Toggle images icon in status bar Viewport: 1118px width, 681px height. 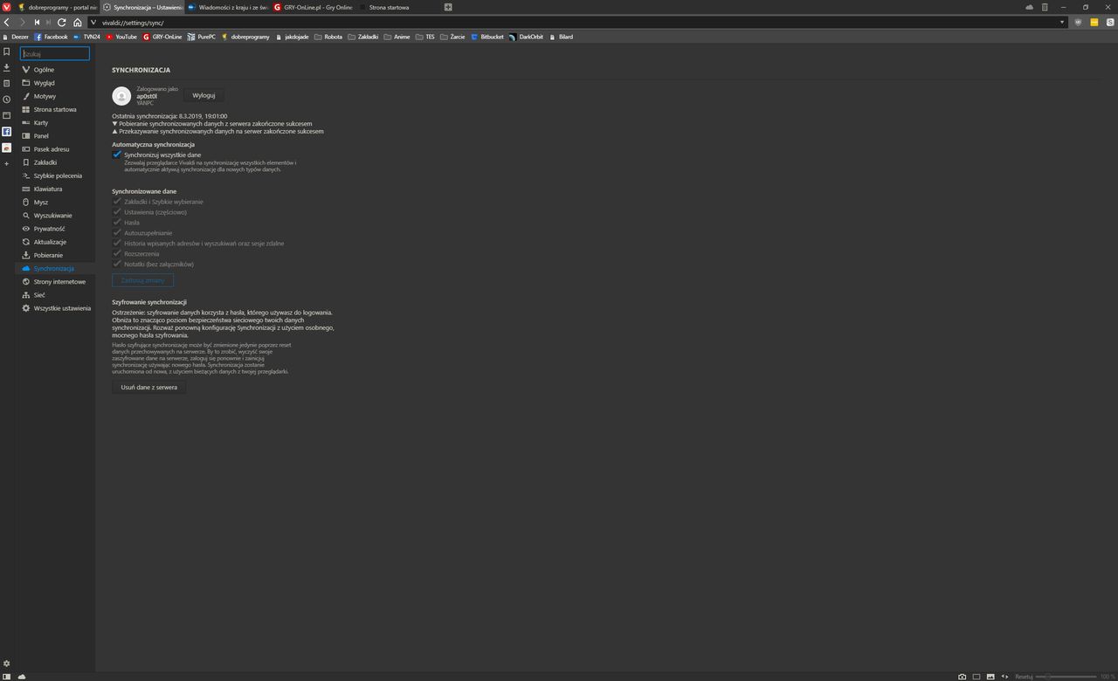pyautogui.click(x=990, y=677)
